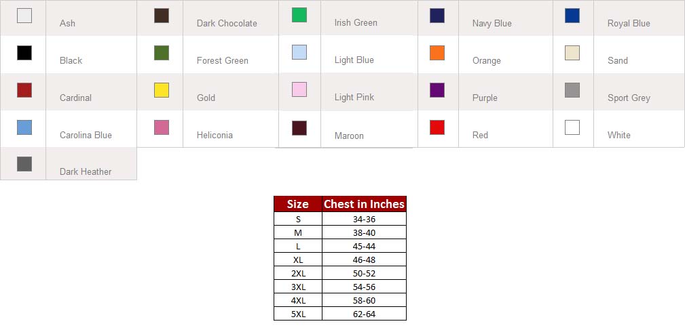Pick the Orange color swatch
The image size is (685, 330).
[x=437, y=53]
